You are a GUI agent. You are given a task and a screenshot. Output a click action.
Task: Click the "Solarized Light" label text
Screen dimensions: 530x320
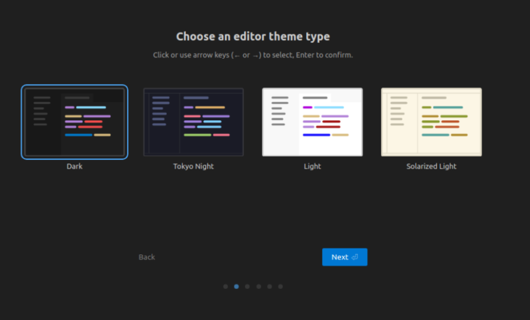click(431, 167)
